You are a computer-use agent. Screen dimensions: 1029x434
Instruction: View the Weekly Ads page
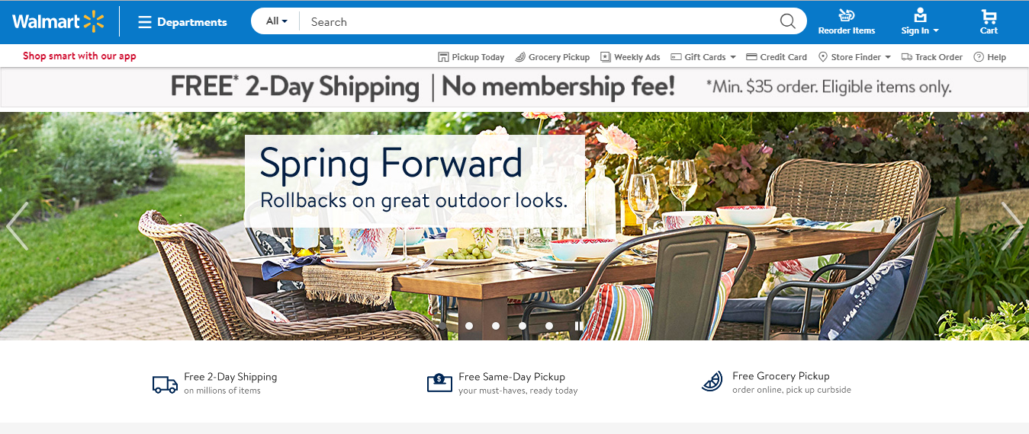click(x=630, y=57)
